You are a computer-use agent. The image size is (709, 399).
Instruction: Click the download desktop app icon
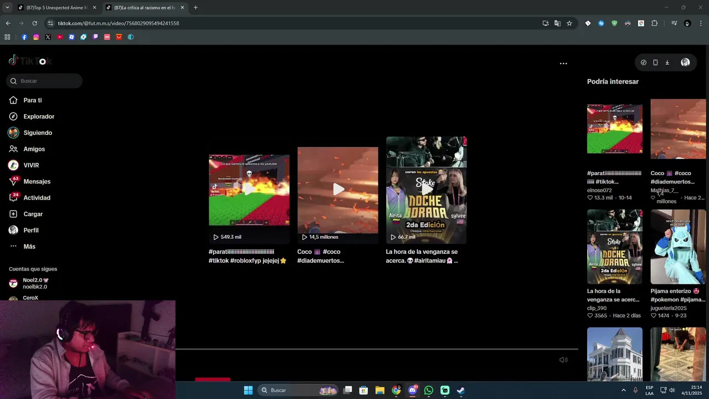(x=667, y=63)
